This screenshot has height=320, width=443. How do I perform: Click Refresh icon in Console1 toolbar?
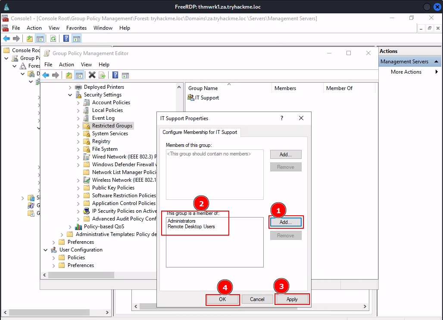click(x=53, y=38)
